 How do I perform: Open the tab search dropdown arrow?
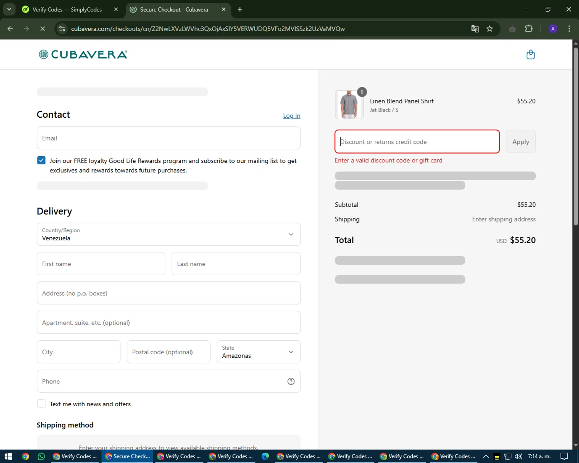tap(9, 9)
